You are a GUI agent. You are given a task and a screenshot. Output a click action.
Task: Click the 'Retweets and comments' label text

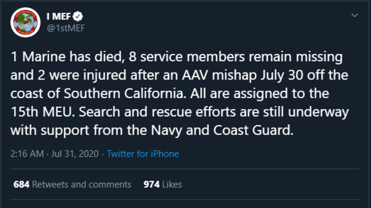(x=82, y=185)
